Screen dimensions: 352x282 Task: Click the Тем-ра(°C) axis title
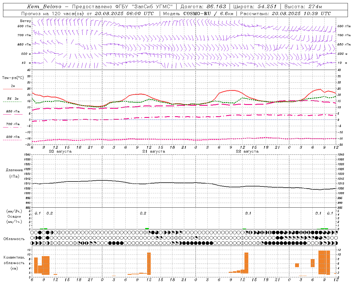pos(13,78)
